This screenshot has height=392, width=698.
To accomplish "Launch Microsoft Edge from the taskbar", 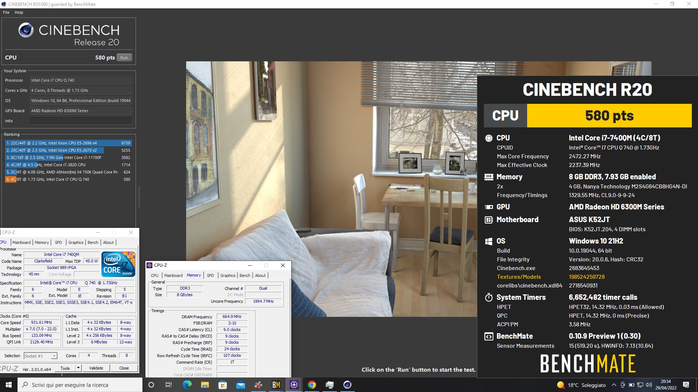I will [187, 385].
